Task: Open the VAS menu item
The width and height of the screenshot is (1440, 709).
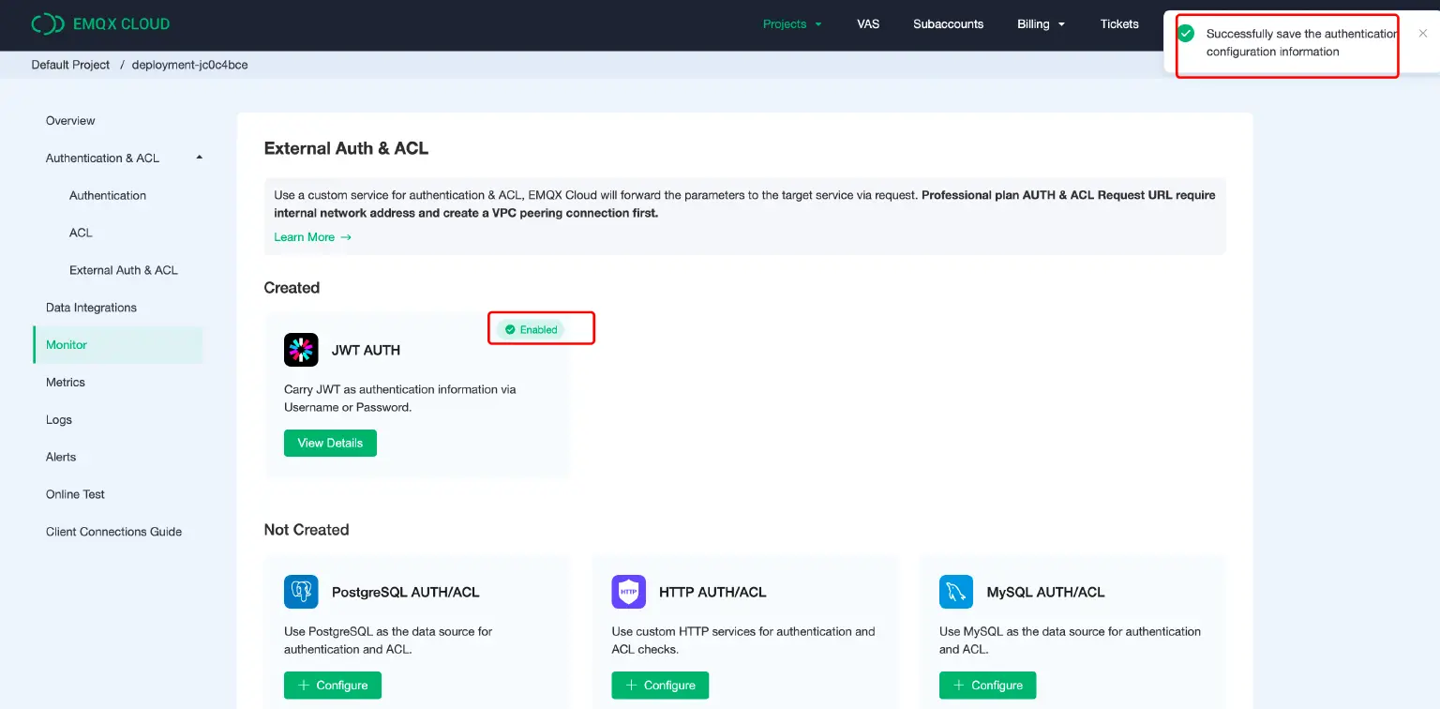Action: (868, 24)
